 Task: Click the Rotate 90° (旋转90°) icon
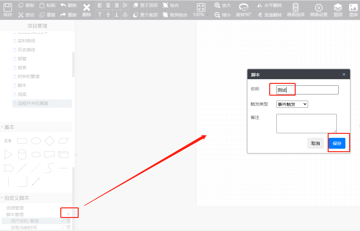243,7
